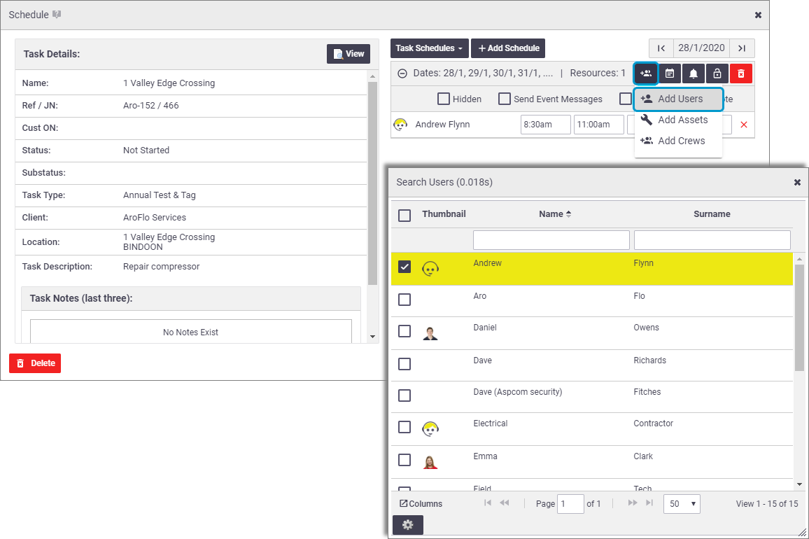
Task: Tick the Send Event Messages checkbox
Action: click(x=505, y=99)
